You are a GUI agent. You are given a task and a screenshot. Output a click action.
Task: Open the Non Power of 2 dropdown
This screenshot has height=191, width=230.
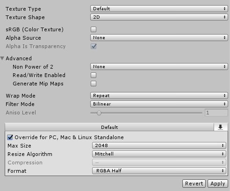click(159, 67)
